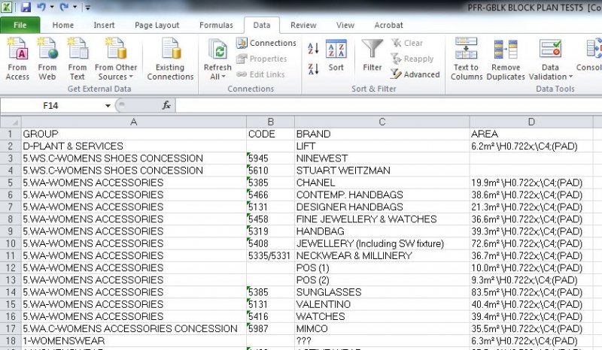The height and width of the screenshot is (350, 602).
Task: Expand the Refresh All dropdown arrow
Action: coord(223,77)
